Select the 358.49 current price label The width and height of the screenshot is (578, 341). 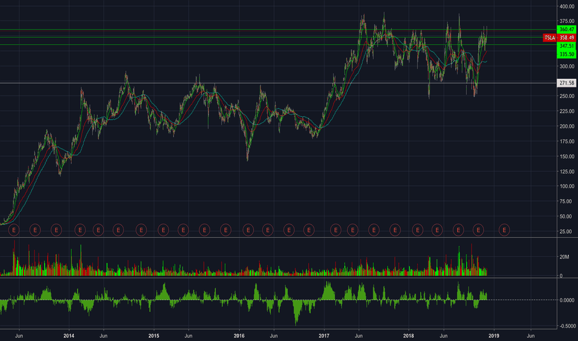pyautogui.click(x=567, y=38)
